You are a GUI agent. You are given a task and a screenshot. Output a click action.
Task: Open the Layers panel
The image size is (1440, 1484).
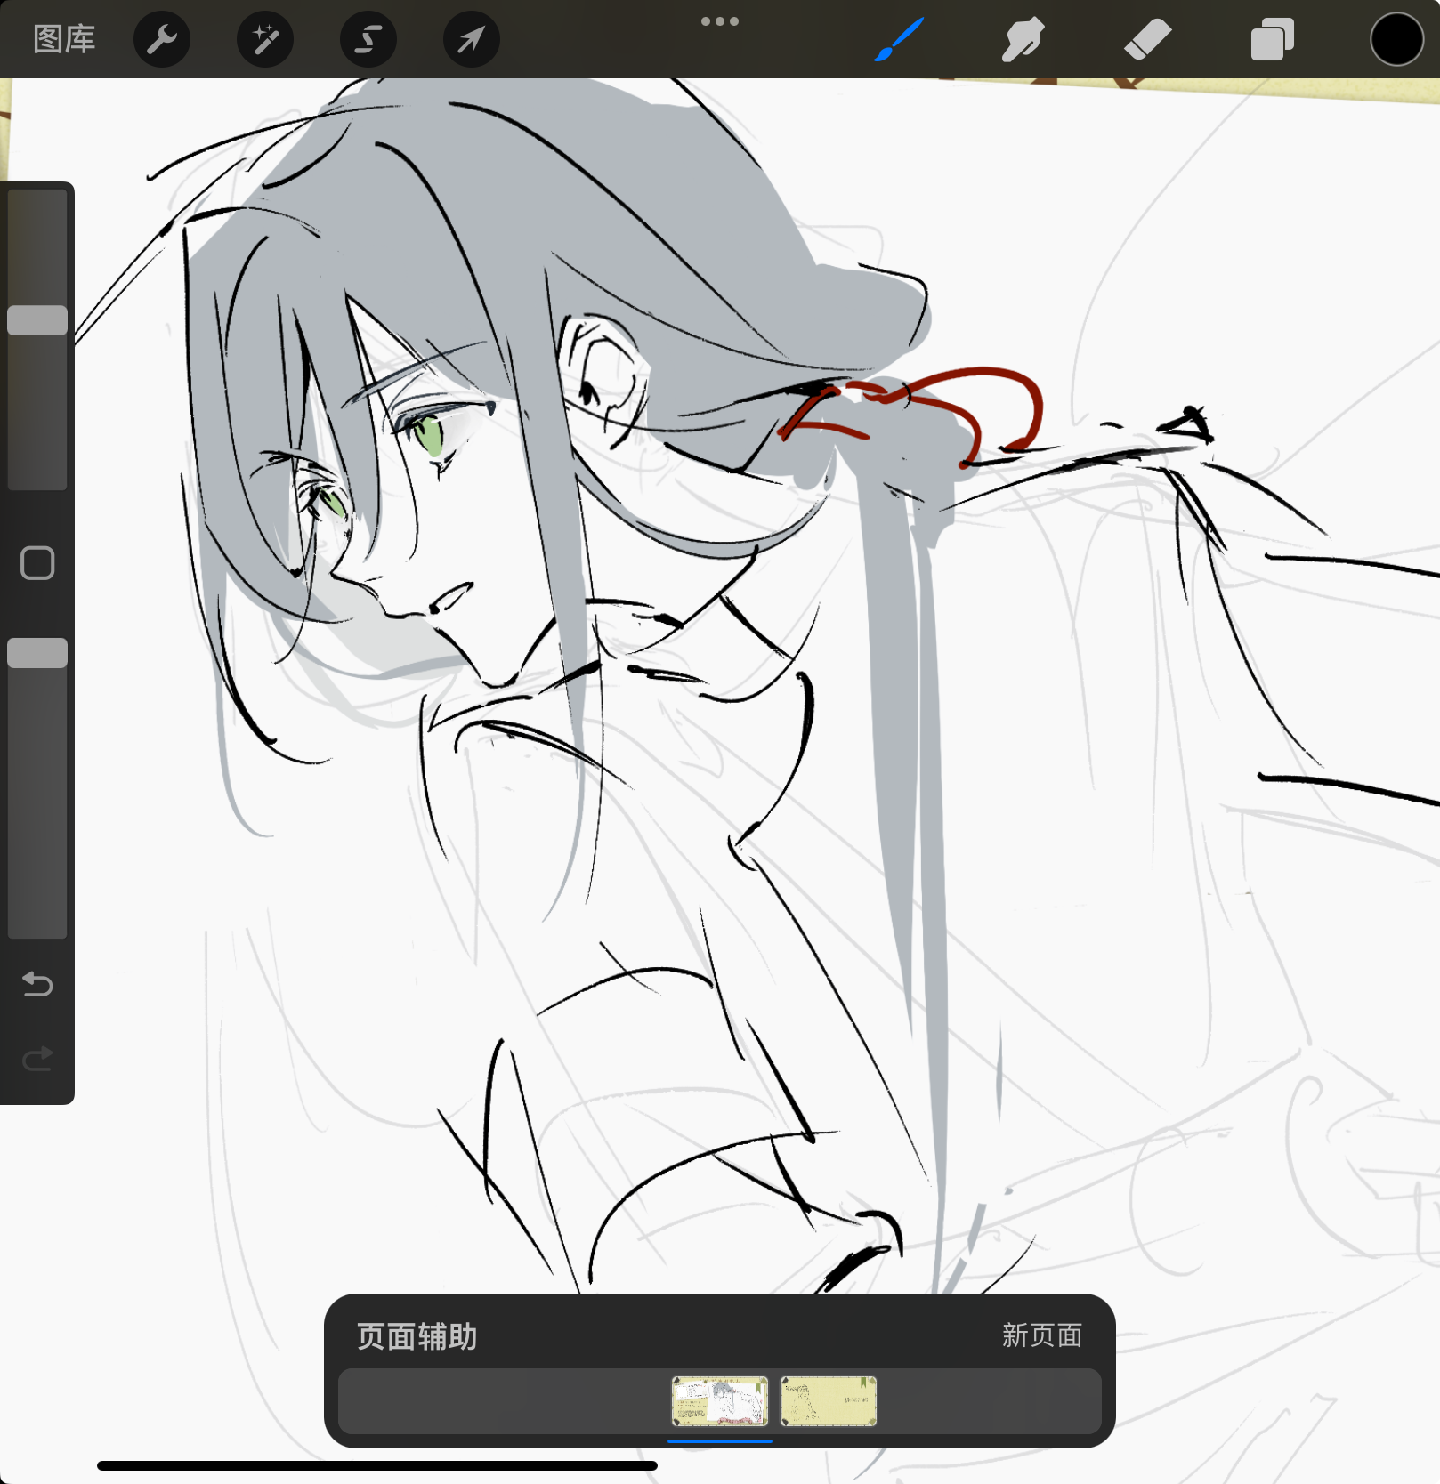click(1273, 40)
